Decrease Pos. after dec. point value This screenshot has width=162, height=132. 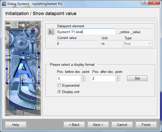click(x=118, y=80)
